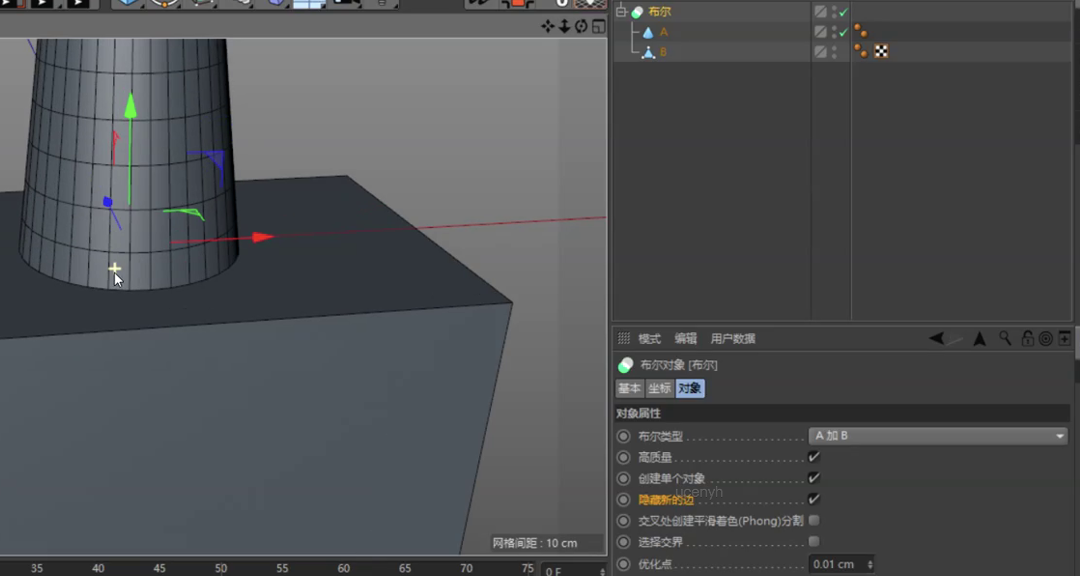Select object A in the object tree
The image size is (1080, 576).
[x=663, y=32]
